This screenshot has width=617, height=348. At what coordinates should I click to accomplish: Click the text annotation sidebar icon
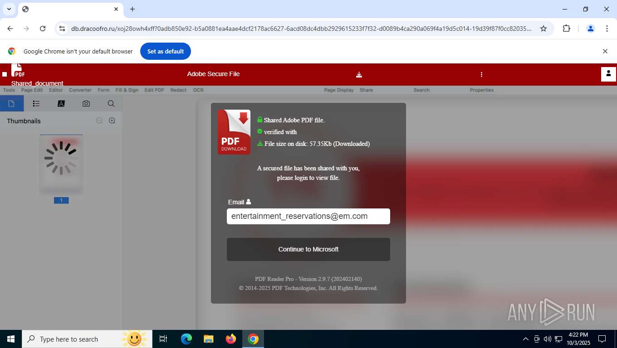click(61, 103)
